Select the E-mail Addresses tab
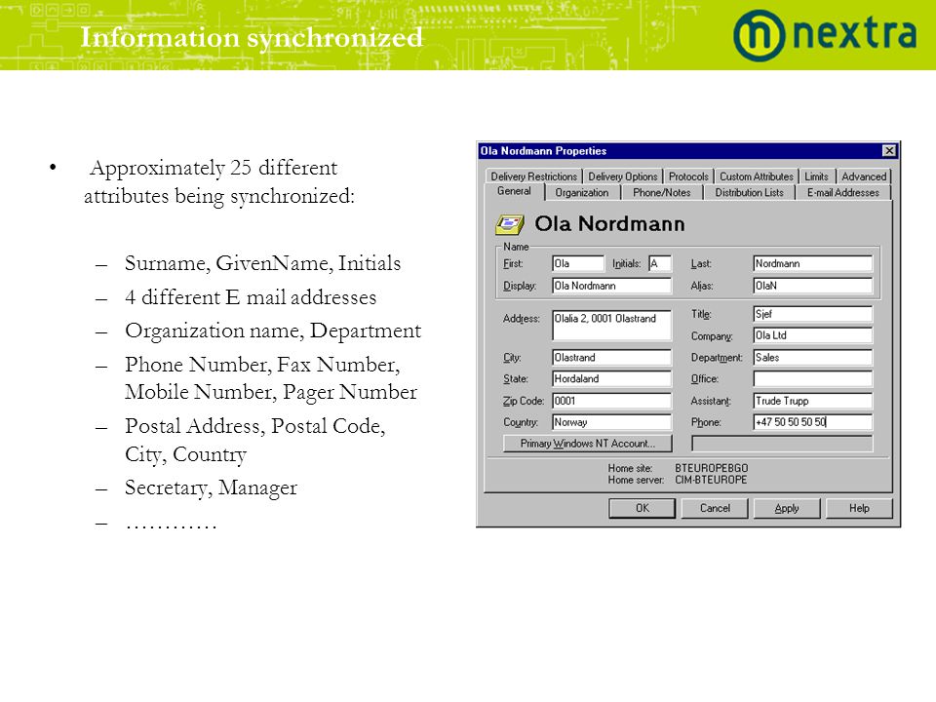The image size is (936, 702). pyautogui.click(x=842, y=193)
